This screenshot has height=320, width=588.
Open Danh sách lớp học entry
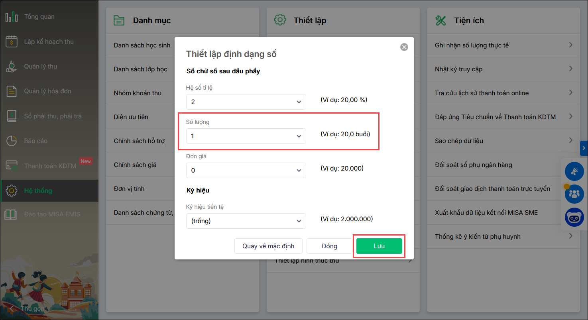pos(140,69)
